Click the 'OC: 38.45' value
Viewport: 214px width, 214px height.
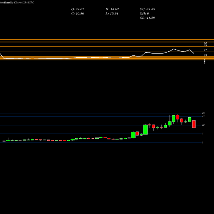click(x=147, y=9)
